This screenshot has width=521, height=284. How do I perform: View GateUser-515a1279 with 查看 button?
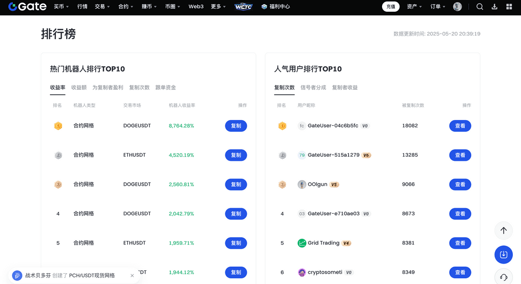(460, 155)
